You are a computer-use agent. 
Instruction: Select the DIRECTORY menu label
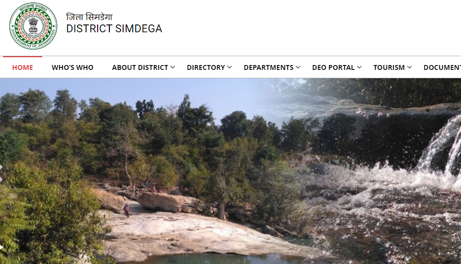(206, 67)
